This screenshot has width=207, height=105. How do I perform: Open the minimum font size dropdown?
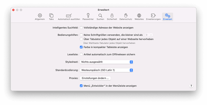(x=149, y=35)
